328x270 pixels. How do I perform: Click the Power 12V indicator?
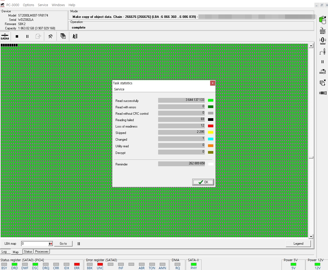[x=317, y=264]
